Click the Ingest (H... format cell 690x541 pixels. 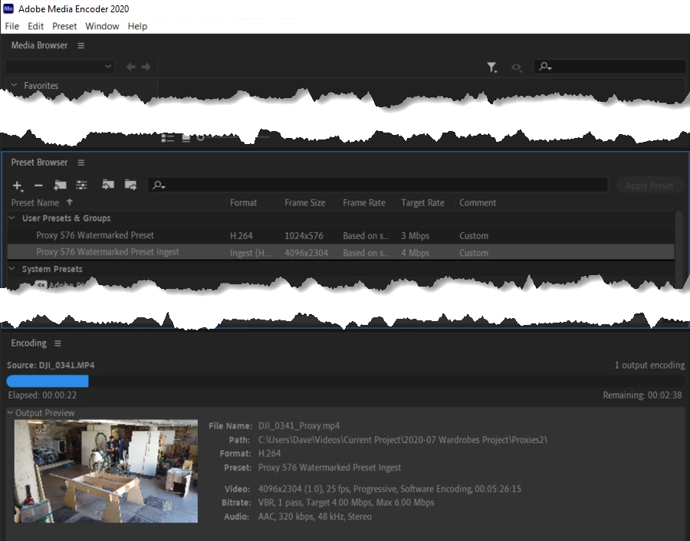(251, 253)
